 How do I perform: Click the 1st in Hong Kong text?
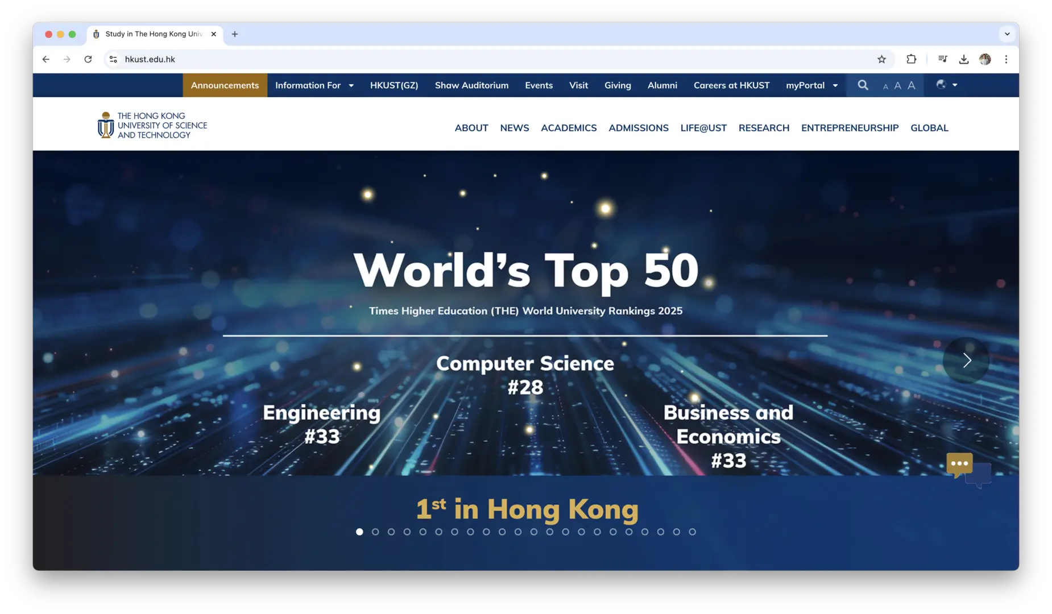[x=527, y=509]
